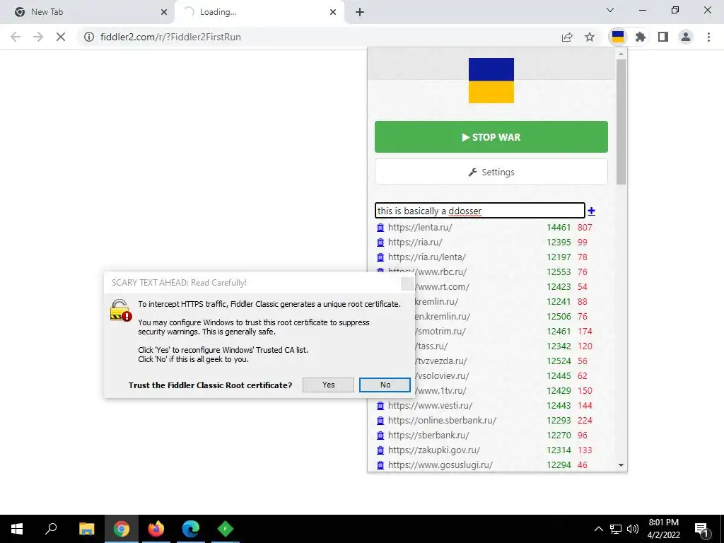Remove https://www.vesti.ru/ using its trash icon
The image size is (724, 543).
[x=380, y=405]
